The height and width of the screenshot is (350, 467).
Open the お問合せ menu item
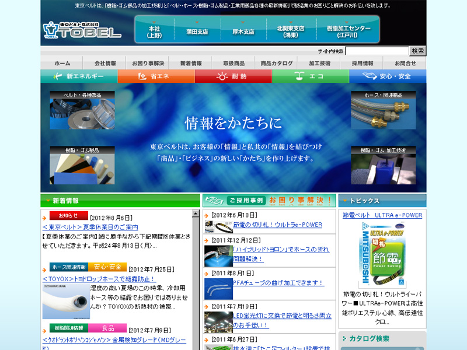(x=405, y=63)
